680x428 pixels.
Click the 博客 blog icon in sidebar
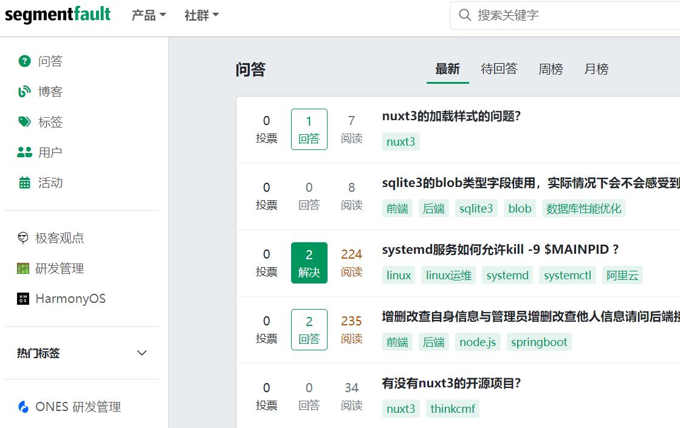(24, 92)
